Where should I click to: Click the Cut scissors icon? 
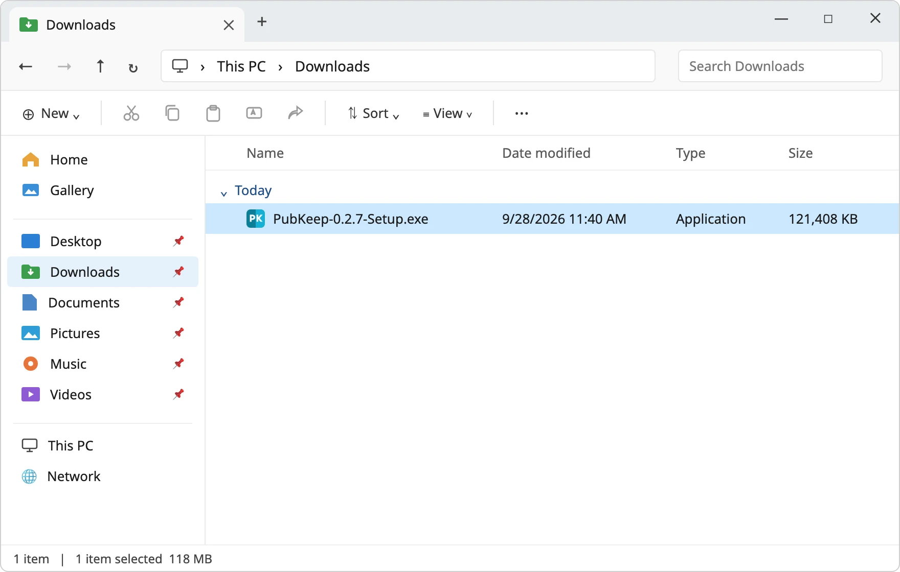pyautogui.click(x=131, y=113)
